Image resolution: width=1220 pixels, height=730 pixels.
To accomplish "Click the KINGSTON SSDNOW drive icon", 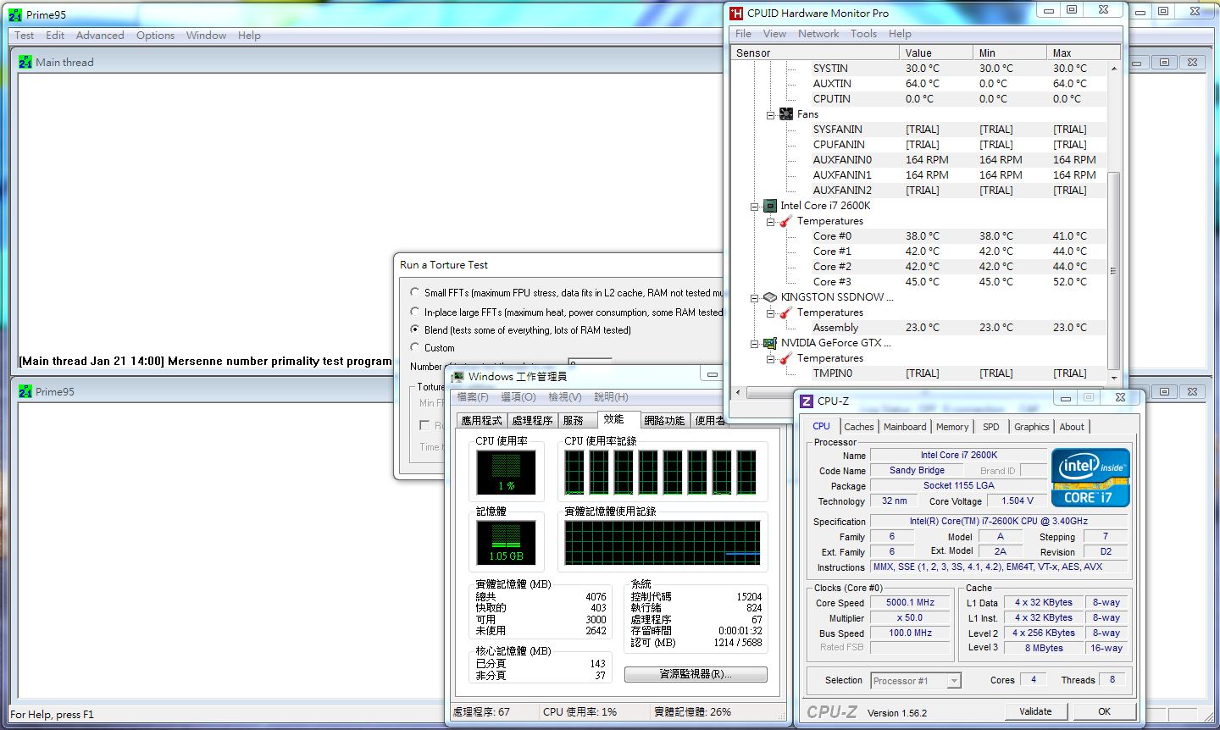I will (770, 297).
